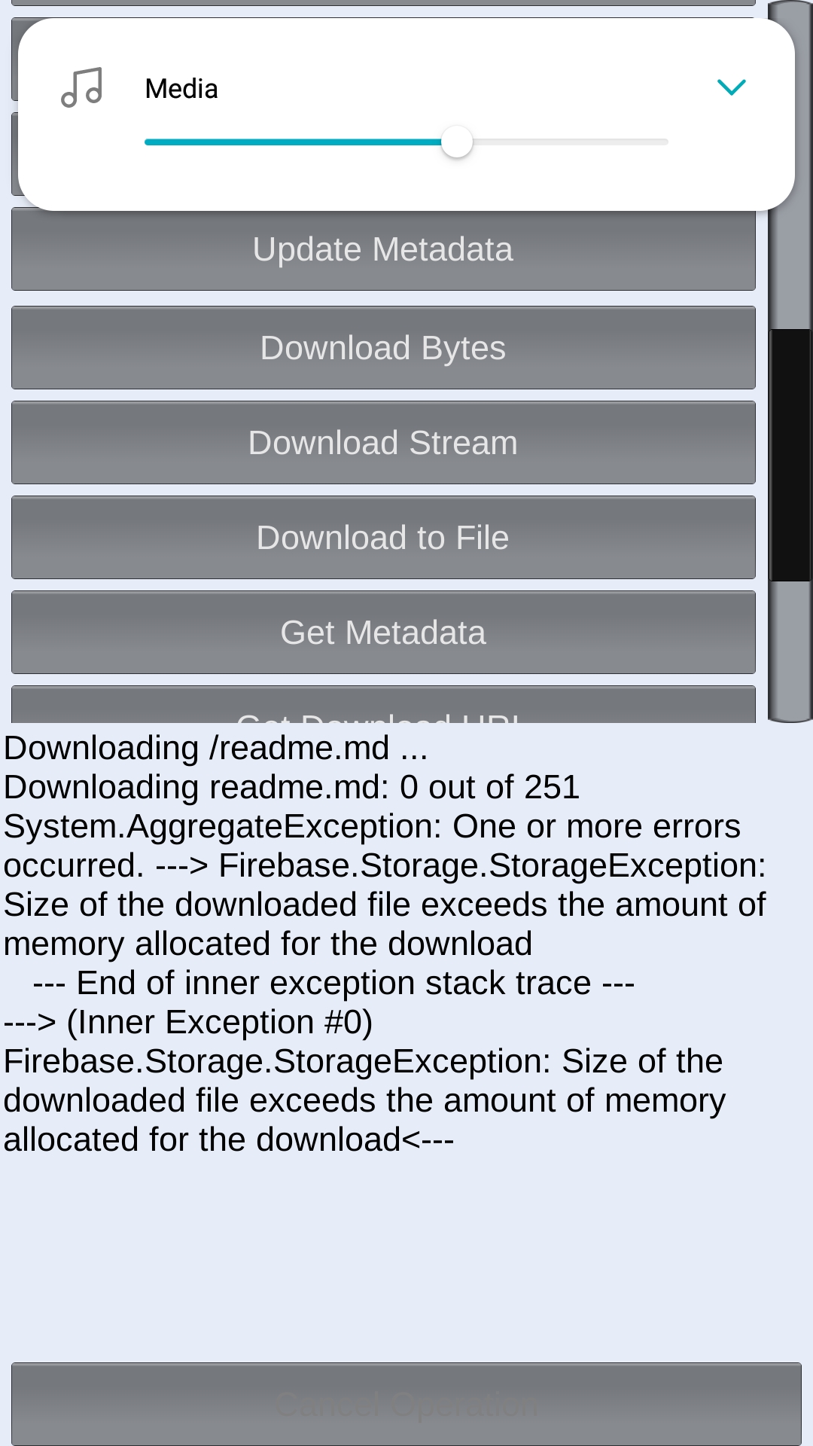813x1446 pixels.
Task: Select the Media music note icon
Action: 83,88
